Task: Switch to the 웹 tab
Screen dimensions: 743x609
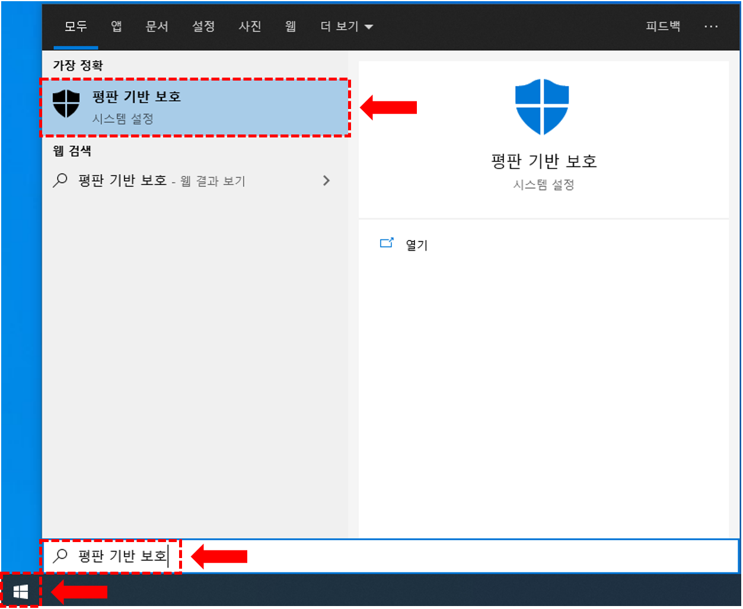Action: coord(291,27)
